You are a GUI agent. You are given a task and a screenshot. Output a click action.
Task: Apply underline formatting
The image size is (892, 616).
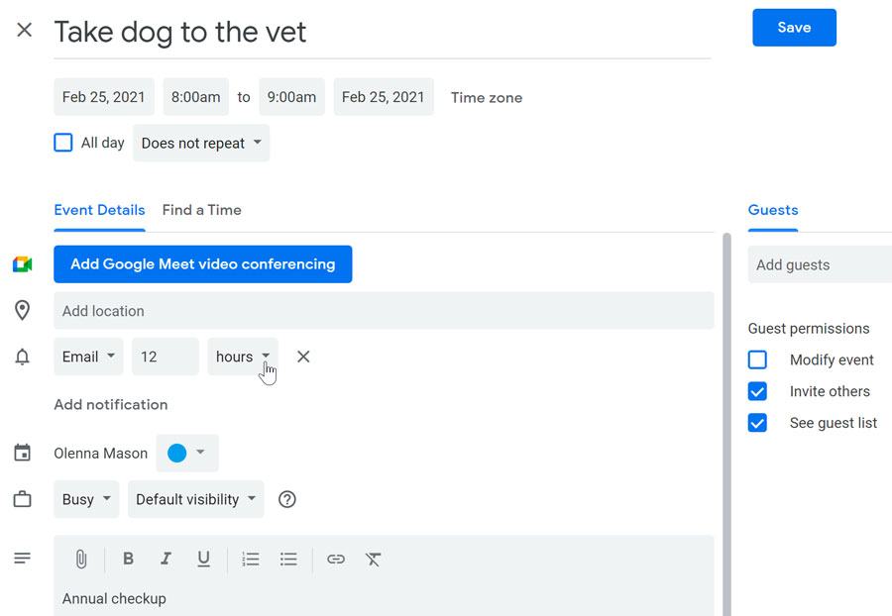click(x=203, y=560)
